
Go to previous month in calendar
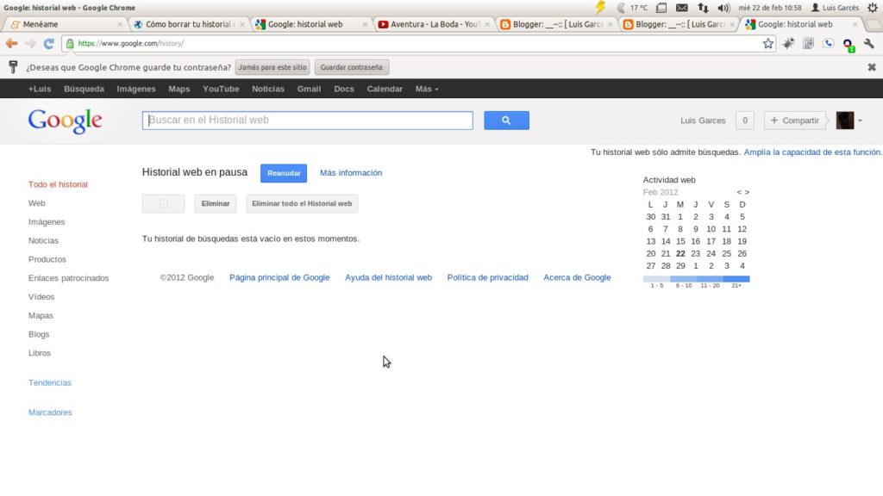[x=739, y=192]
